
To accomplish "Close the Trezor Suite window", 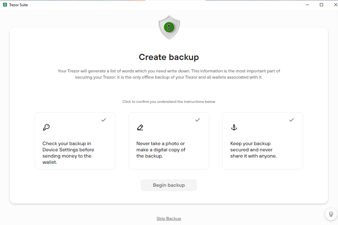I will [336, 5].
